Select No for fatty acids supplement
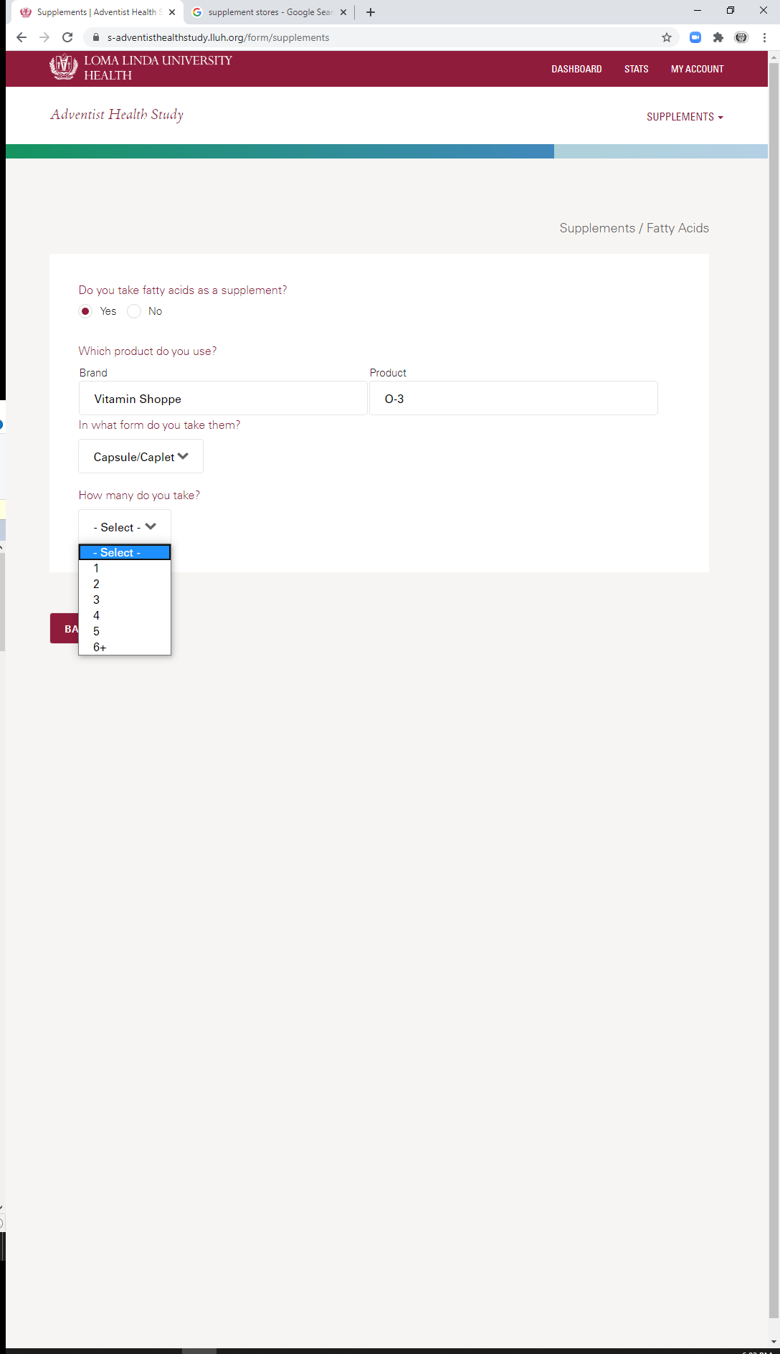The image size is (780, 1354). coord(134,311)
